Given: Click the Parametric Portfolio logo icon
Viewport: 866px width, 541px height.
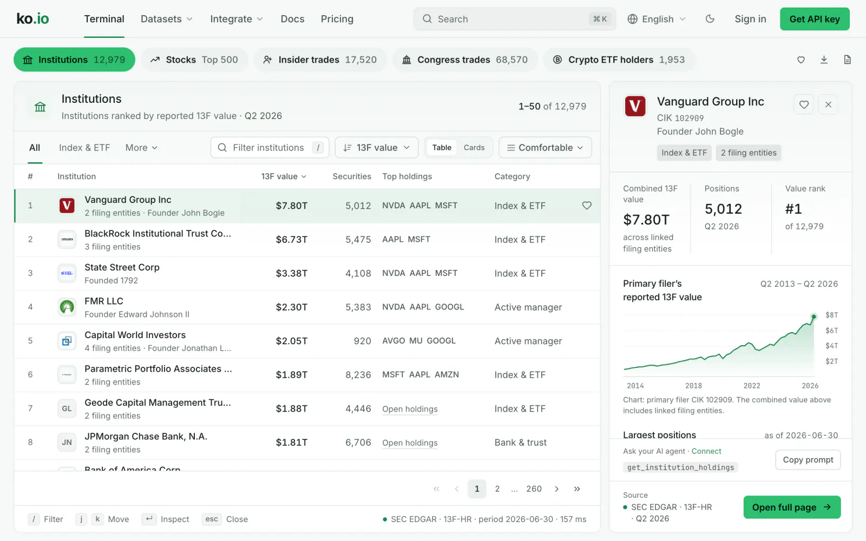Looking at the screenshot, I should point(67,374).
